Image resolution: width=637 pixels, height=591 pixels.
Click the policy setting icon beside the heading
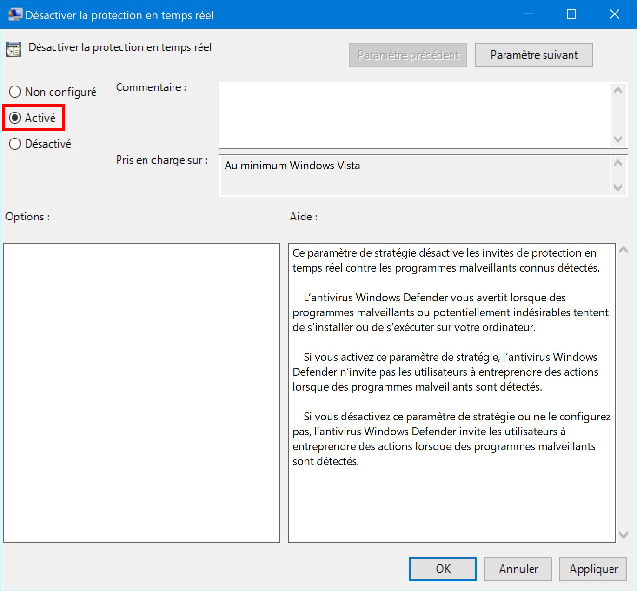(x=13, y=49)
